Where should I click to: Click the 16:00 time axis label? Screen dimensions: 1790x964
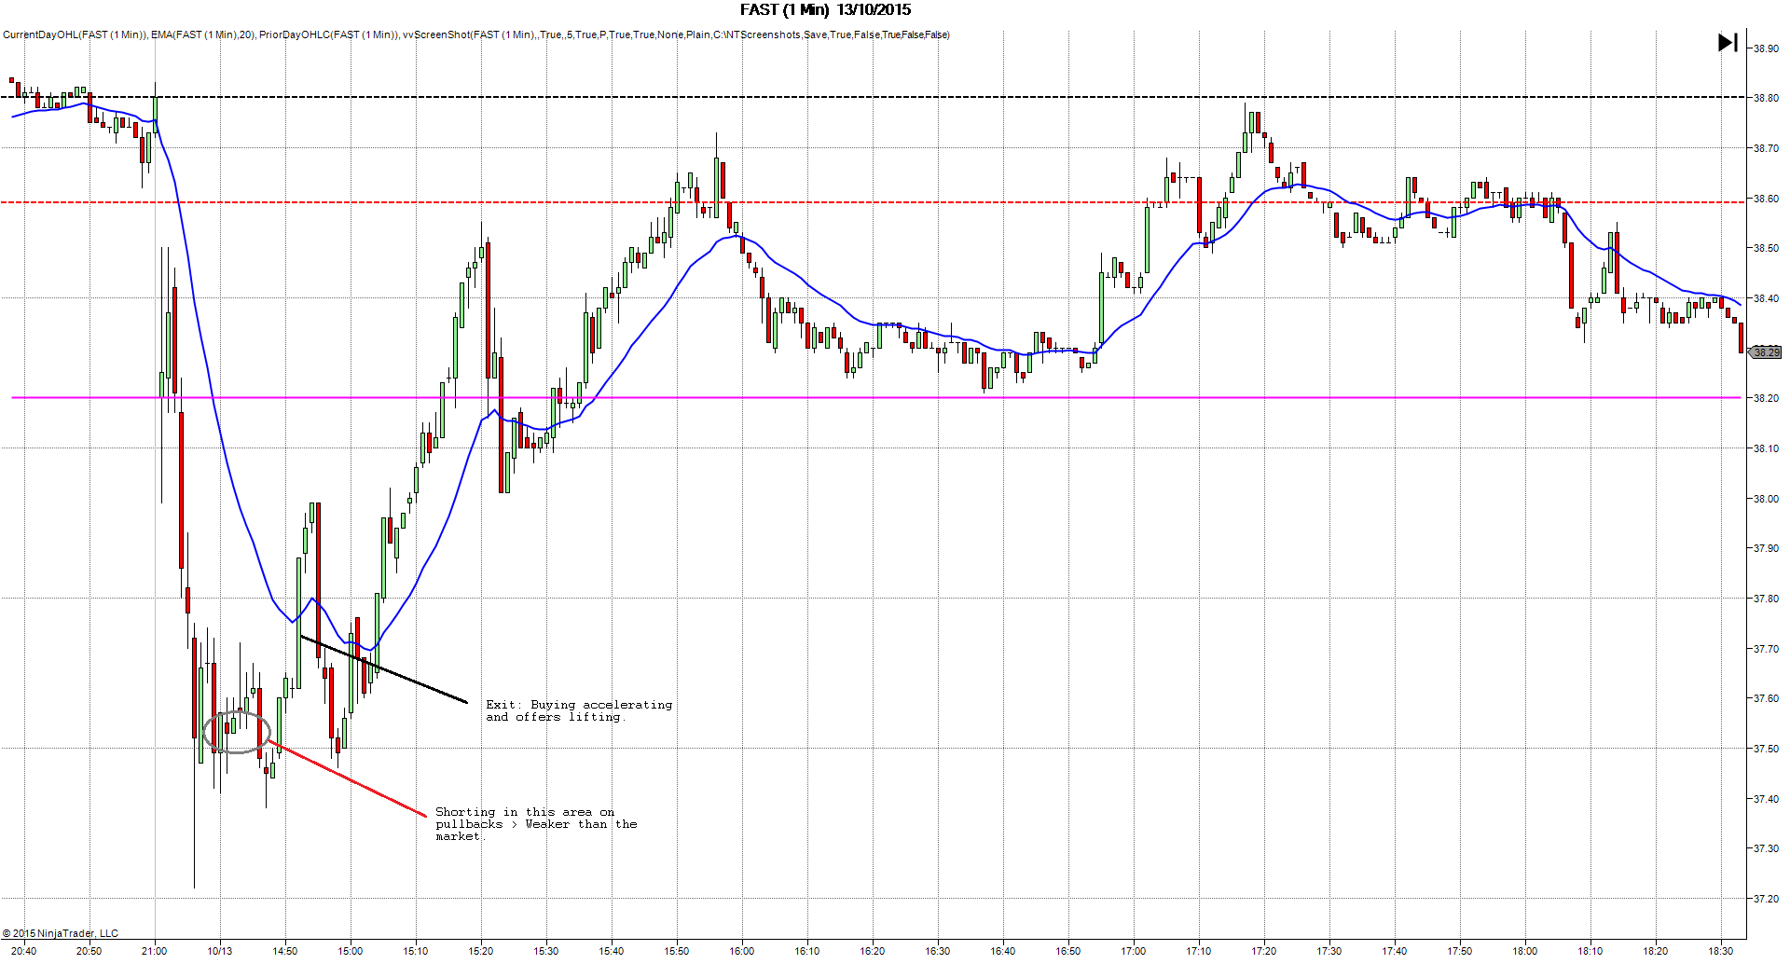[742, 952]
